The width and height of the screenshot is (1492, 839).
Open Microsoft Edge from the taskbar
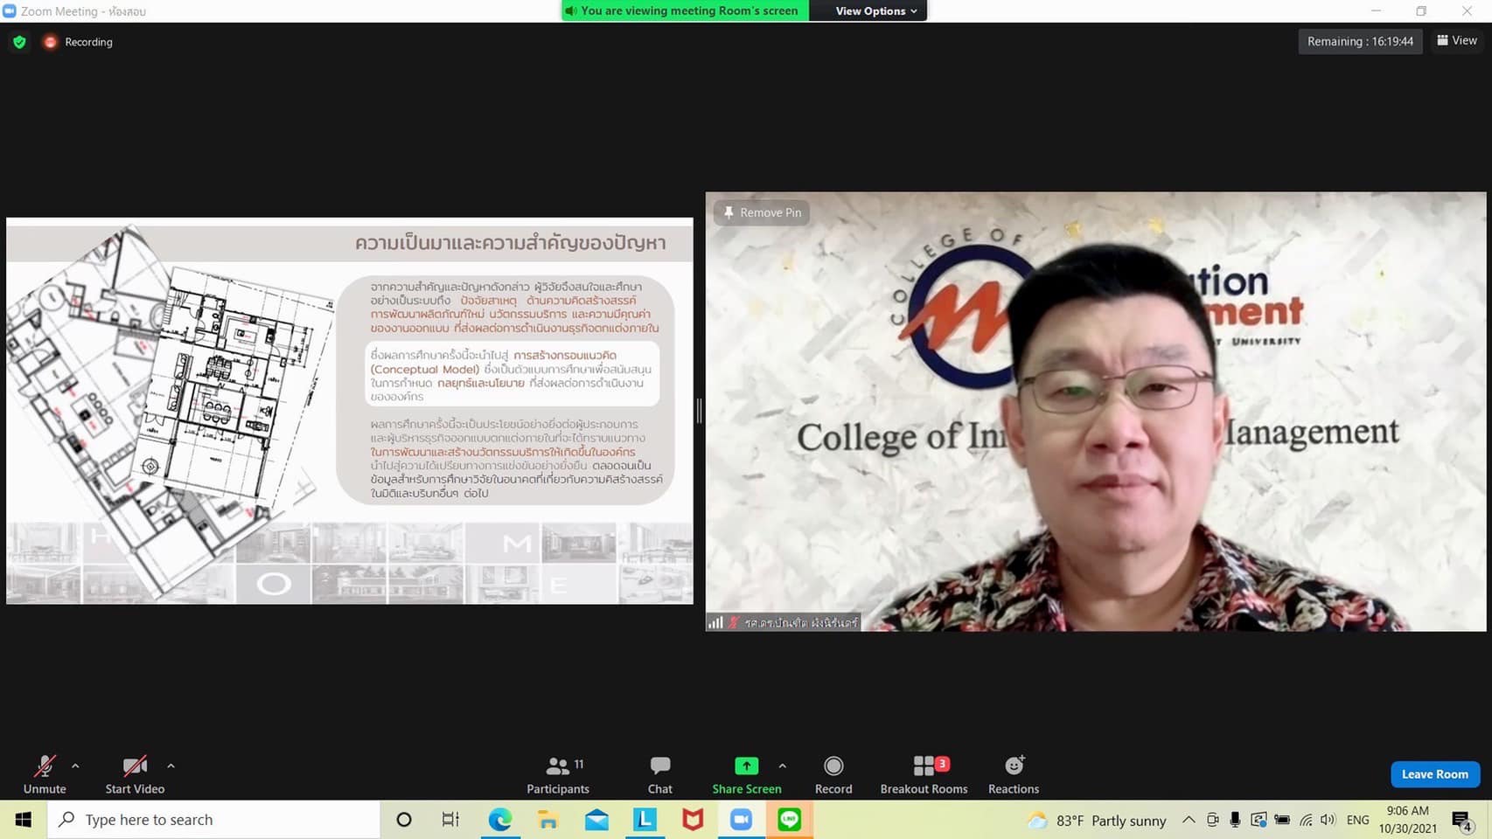tap(499, 820)
